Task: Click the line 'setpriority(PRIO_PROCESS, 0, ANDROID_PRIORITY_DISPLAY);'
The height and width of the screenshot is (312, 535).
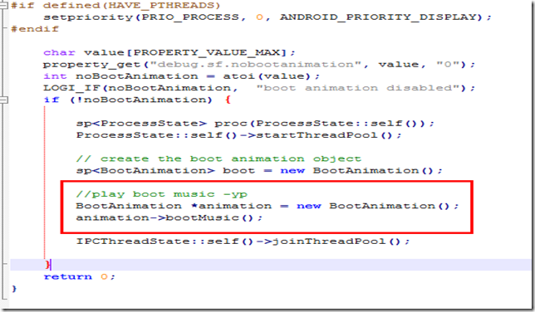Action: pos(267,17)
